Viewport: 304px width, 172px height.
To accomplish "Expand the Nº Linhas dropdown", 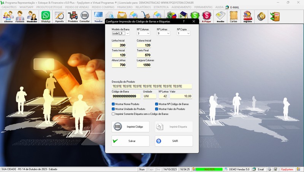I will (168, 33).
